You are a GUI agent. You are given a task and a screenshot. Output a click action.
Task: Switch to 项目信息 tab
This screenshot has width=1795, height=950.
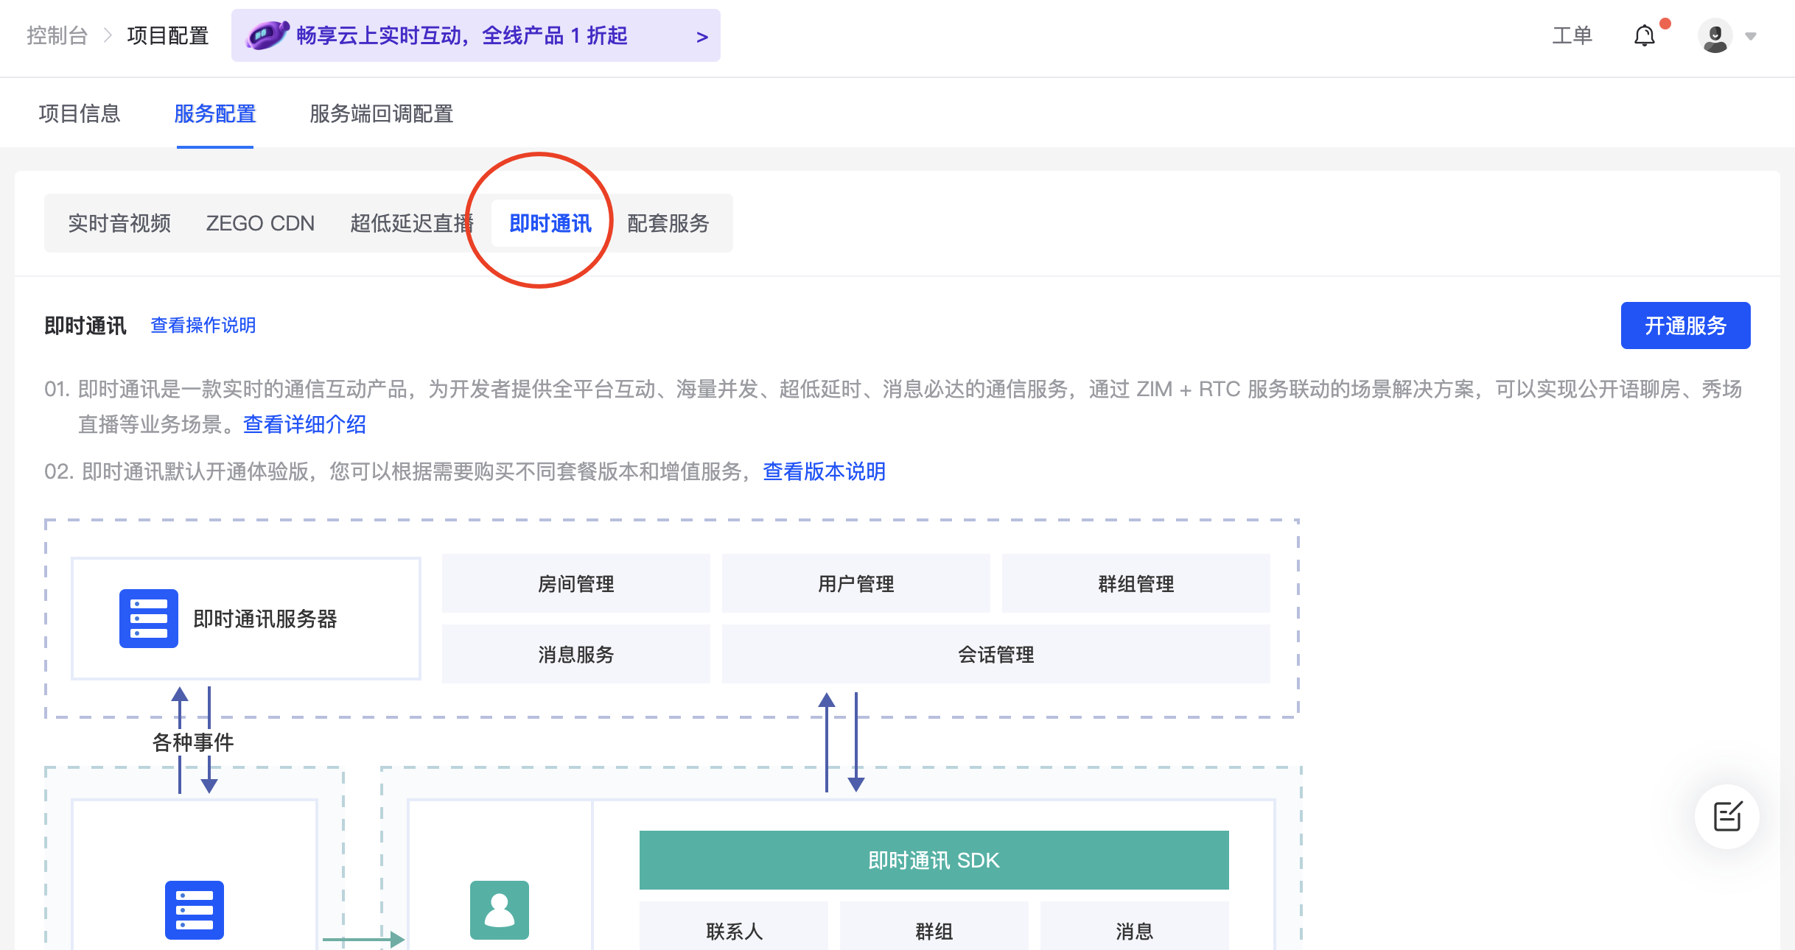click(x=80, y=113)
